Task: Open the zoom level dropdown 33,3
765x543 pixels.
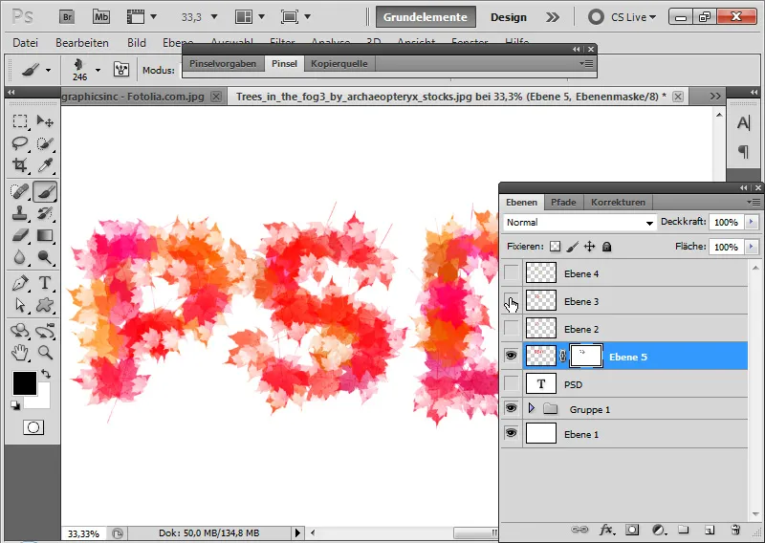Action: [x=213, y=17]
